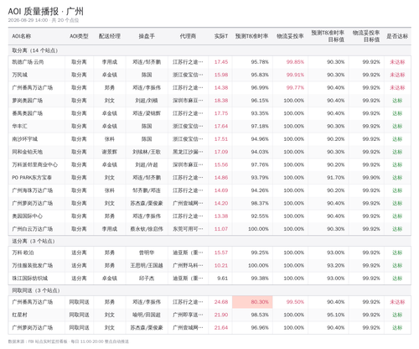Viewport: 419px width, 349px height.
Task: Click 未达标 status in the 24.68 row
Action: pos(397,302)
